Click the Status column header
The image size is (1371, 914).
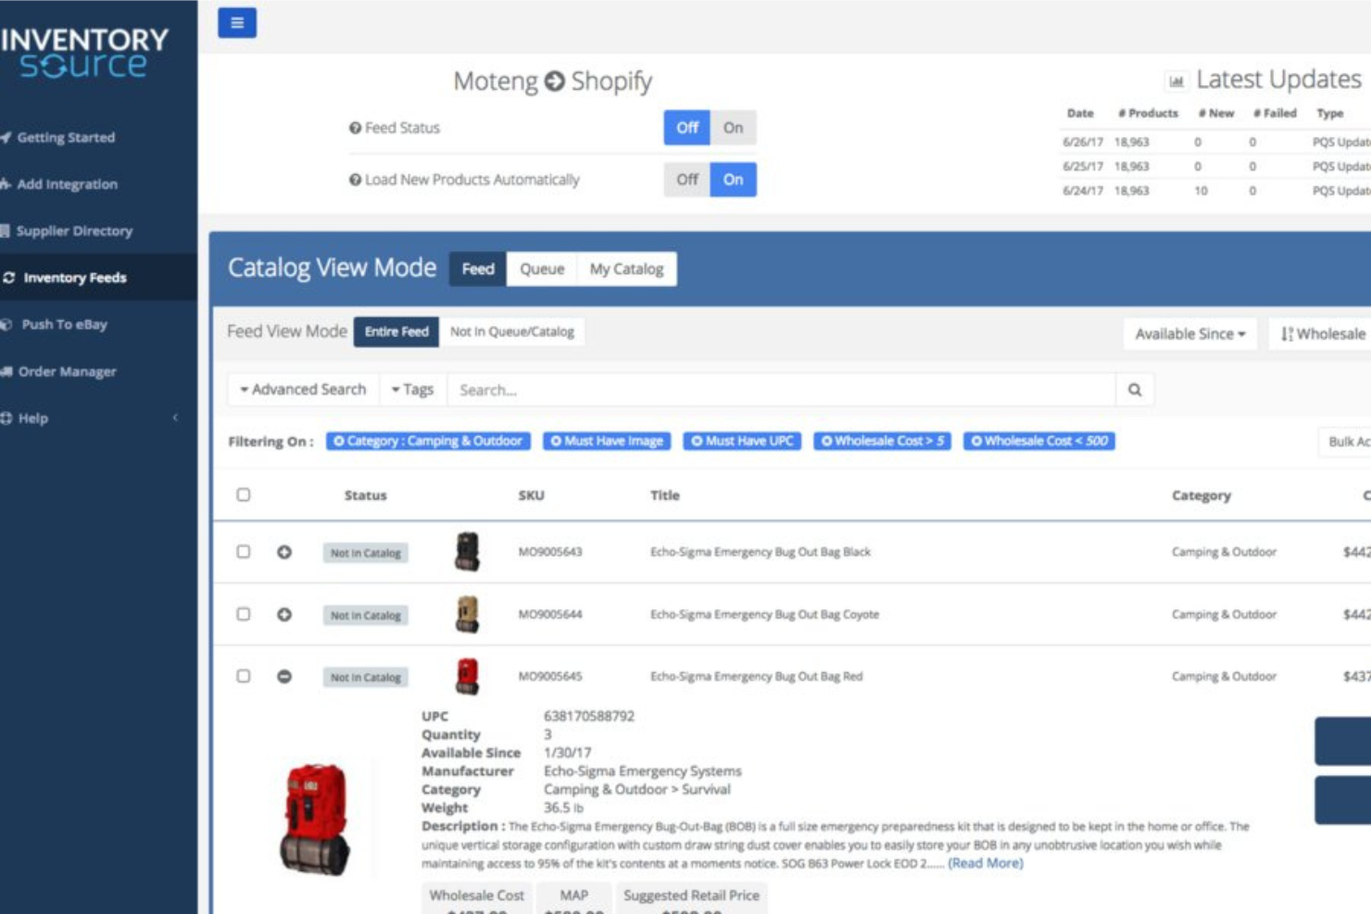[365, 495]
